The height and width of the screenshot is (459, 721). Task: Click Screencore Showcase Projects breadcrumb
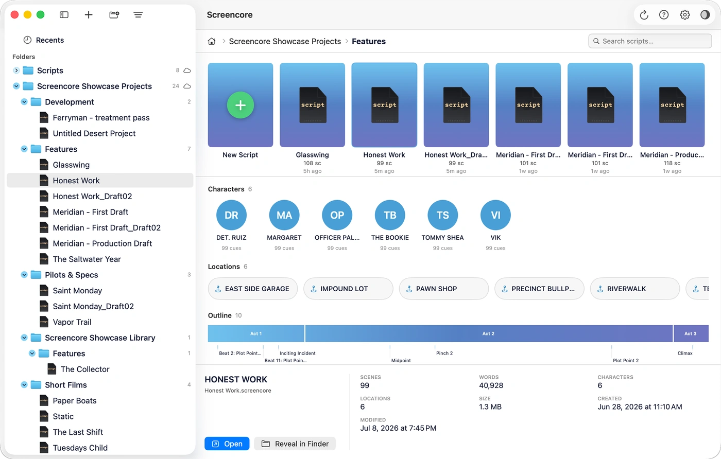[x=285, y=41]
